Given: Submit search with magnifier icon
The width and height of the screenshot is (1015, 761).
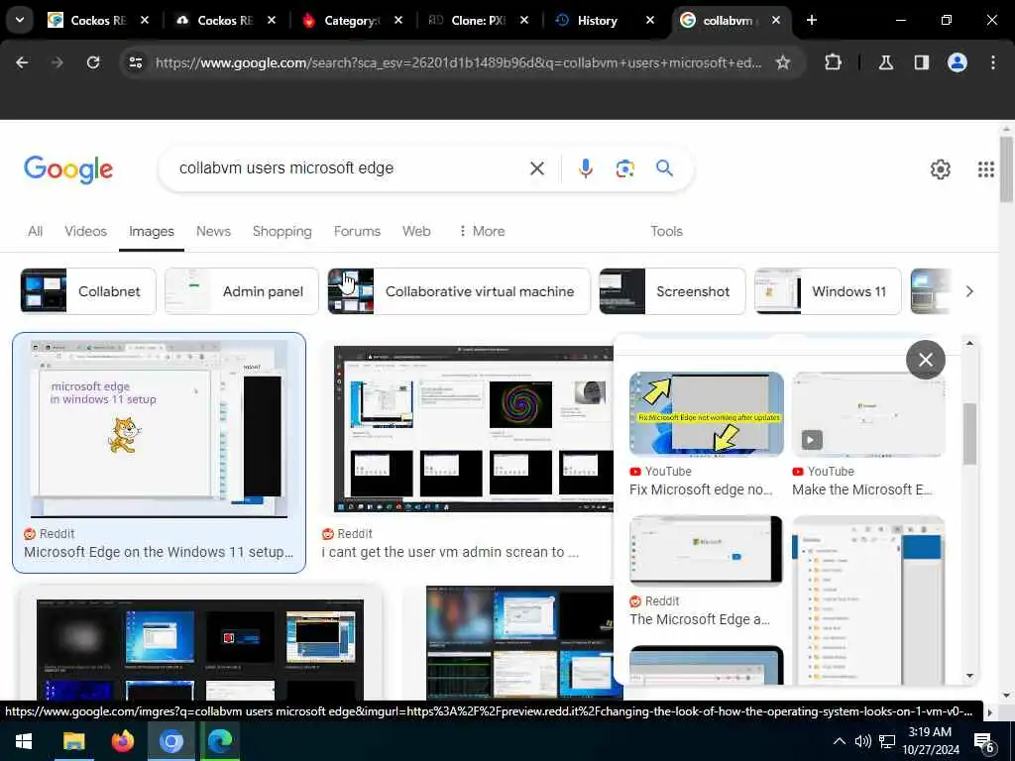Looking at the screenshot, I should [x=664, y=168].
